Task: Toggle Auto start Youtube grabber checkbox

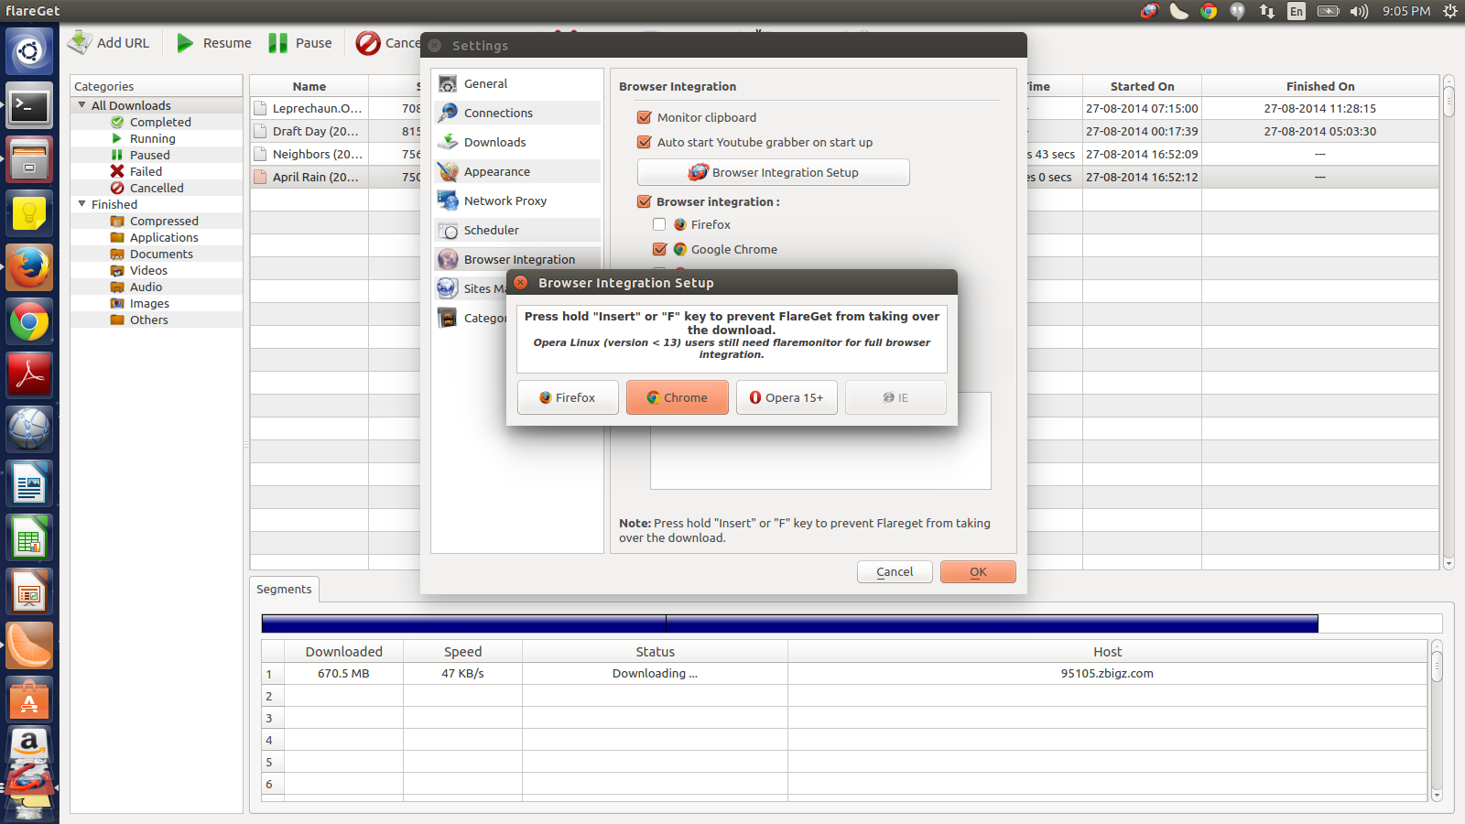Action: pyautogui.click(x=645, y=142)
